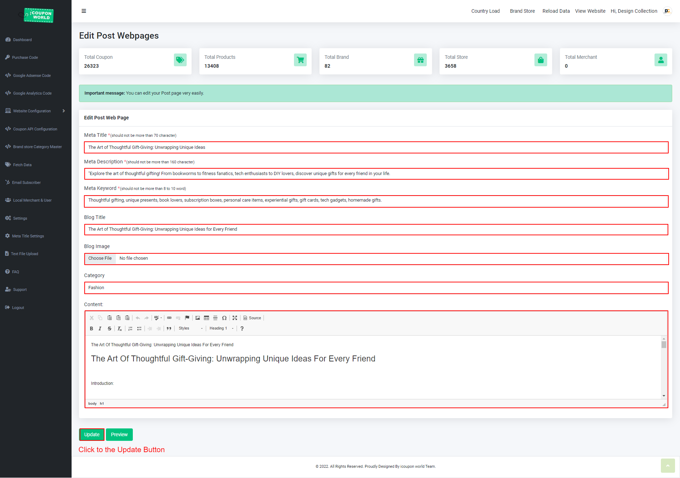Toggle the hamburger sidebar menu

(x=84, y=11)
